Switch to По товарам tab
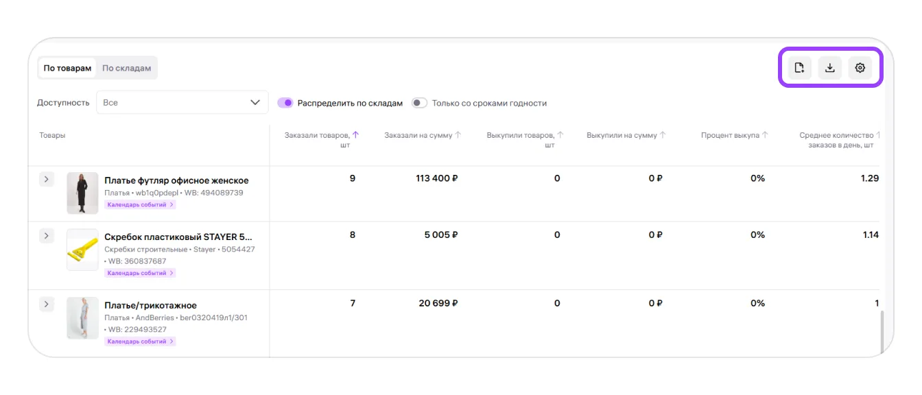Screen dimensions: 922x395 click(67, 69)
